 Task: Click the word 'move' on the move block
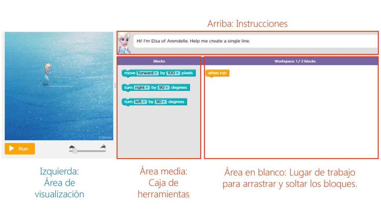pos(130,73)
